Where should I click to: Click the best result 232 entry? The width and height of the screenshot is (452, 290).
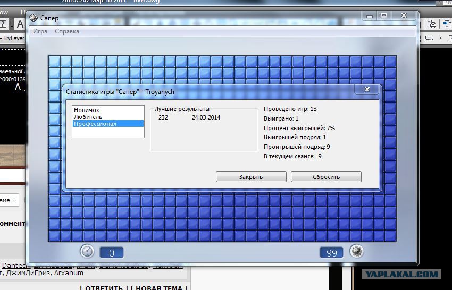pyautogui.click(x=163, y=117)
